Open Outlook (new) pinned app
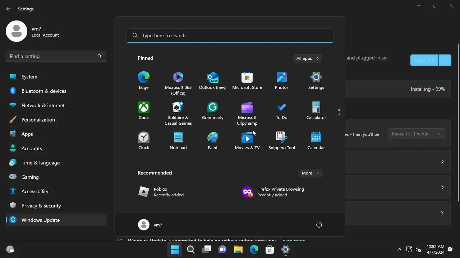The width and height of the screenshot is (460, 258). pyautogui.click(x=212, y=81)
